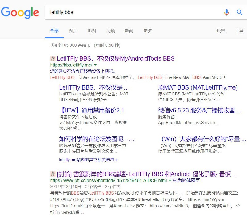Viewport: 247px width, 222px height.
Task: Switch to the 图片 tab
Action: pyautogui.click(x=73, y=31)
